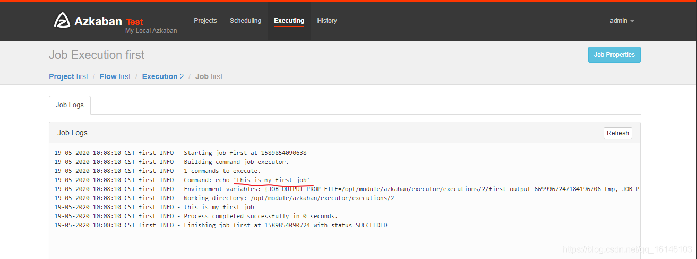Click the Azkaban logo icon

62,20
